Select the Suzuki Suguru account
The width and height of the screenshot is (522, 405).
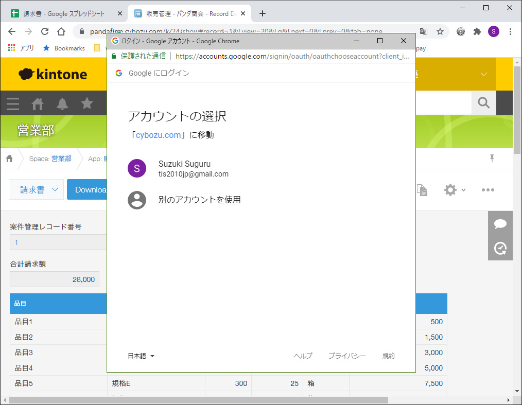tap(193, 169)
